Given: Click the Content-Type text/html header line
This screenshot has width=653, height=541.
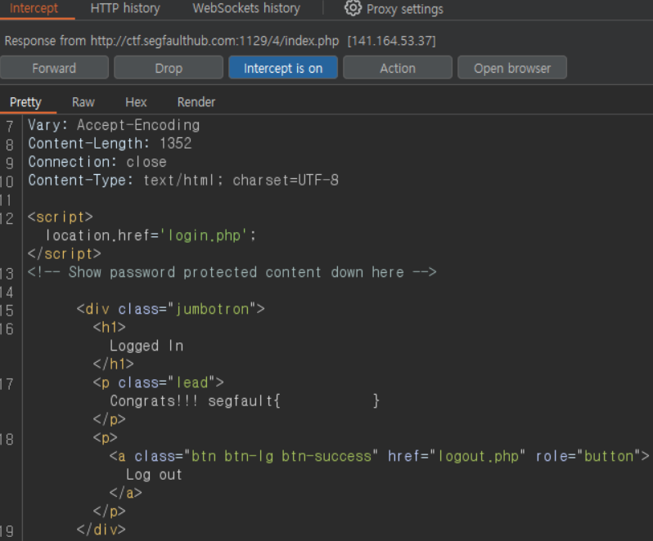Looking at the screenshot, I should tap(183, 180).
